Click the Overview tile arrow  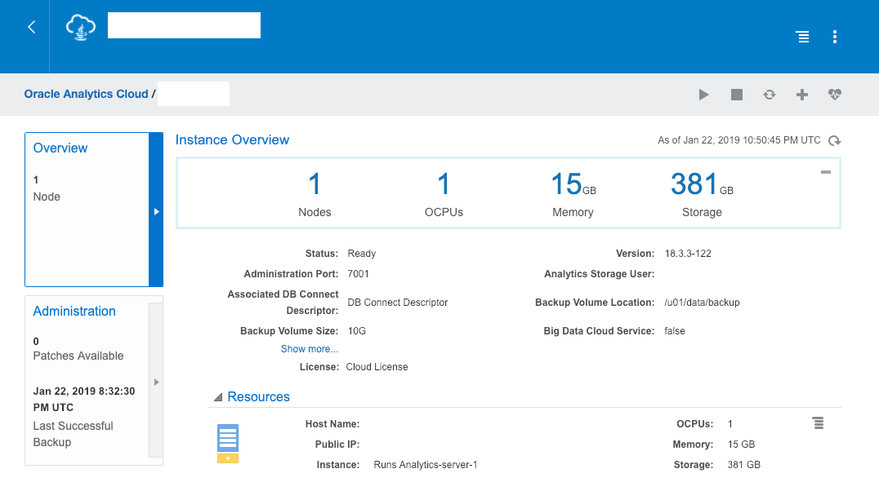[x=156, y=211]
